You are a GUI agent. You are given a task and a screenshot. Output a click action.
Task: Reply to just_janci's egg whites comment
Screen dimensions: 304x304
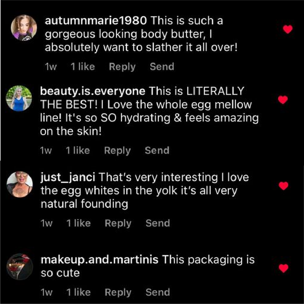[x=118, y=223]
